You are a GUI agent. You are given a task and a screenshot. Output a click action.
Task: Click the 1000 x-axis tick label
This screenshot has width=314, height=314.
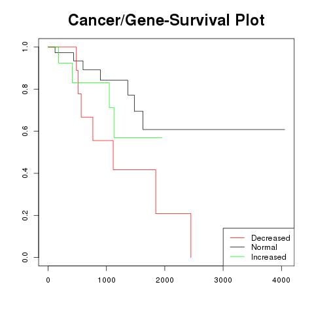[107, 280]
